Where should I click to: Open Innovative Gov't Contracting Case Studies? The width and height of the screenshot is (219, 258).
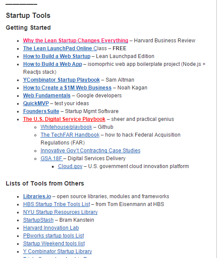90,151
